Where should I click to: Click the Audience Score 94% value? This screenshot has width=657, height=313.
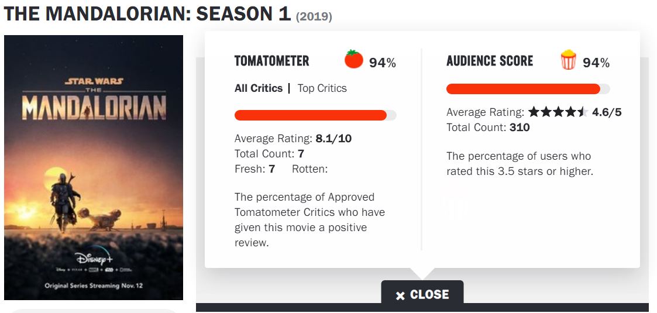click(x=596, y=63)
